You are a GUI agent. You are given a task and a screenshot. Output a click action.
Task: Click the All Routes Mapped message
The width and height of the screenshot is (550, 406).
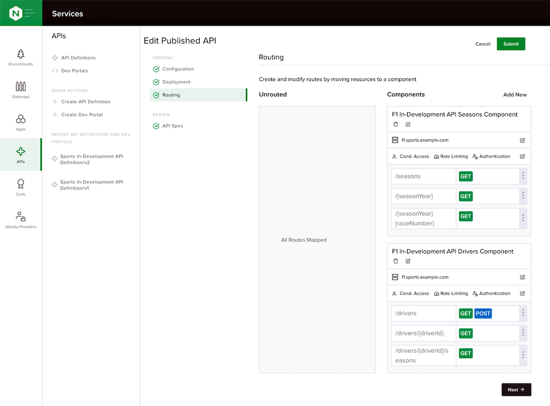coord(304,240)
